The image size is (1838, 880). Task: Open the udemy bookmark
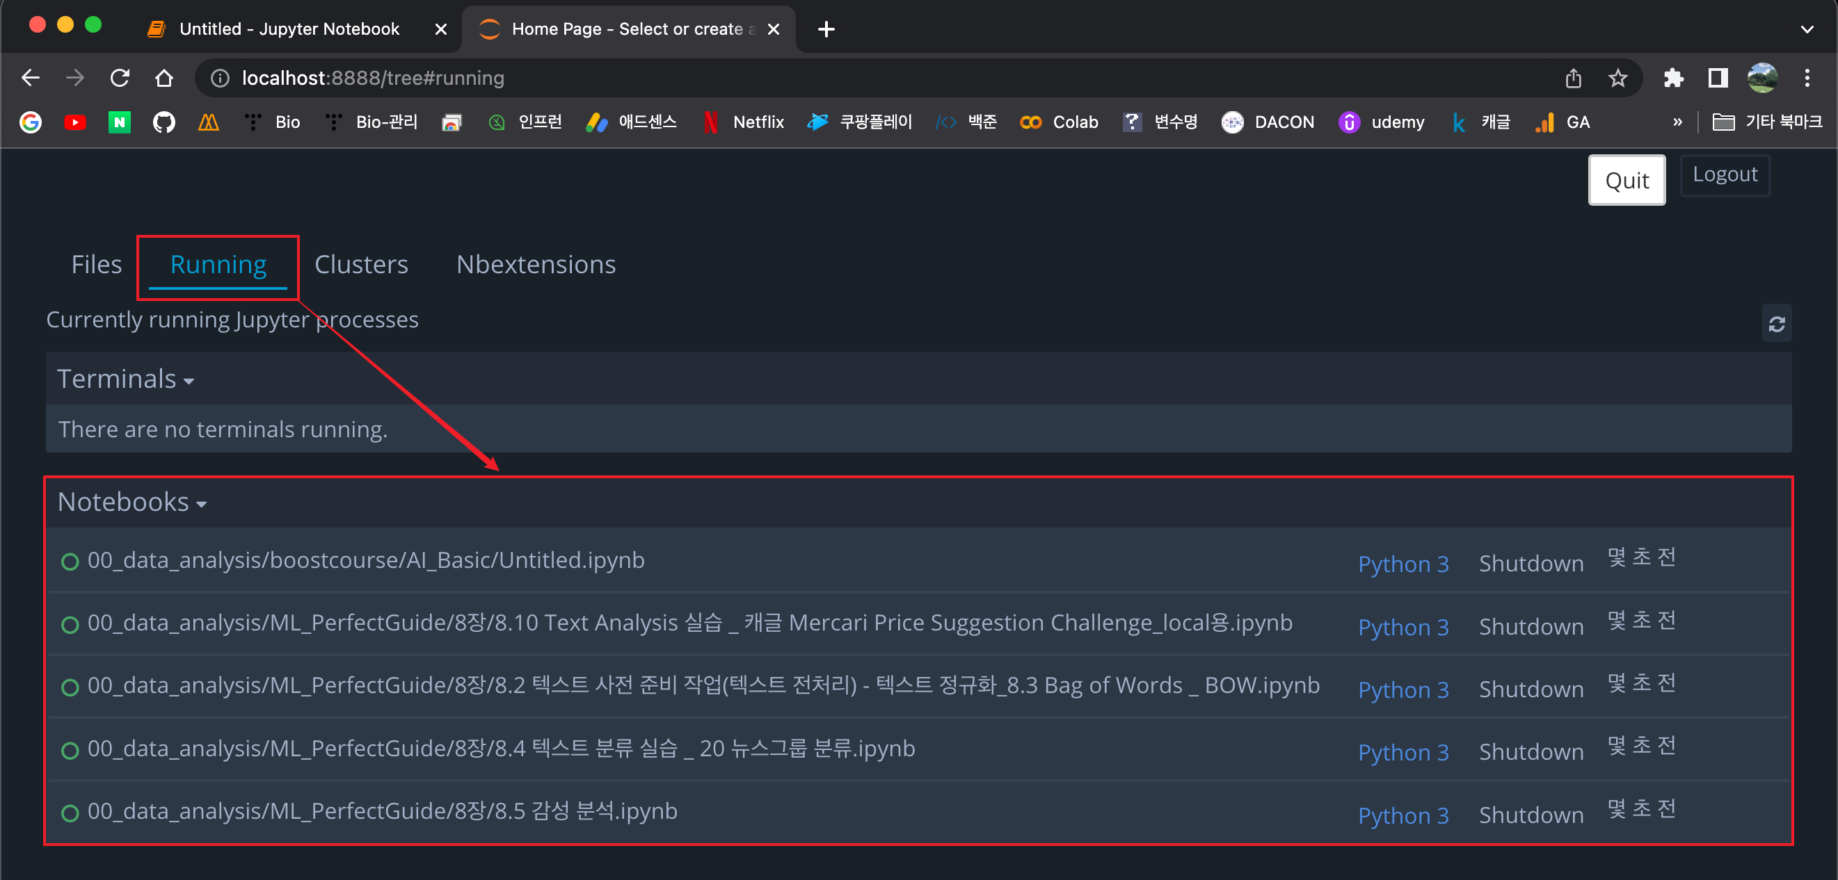tap(1382, 122)
